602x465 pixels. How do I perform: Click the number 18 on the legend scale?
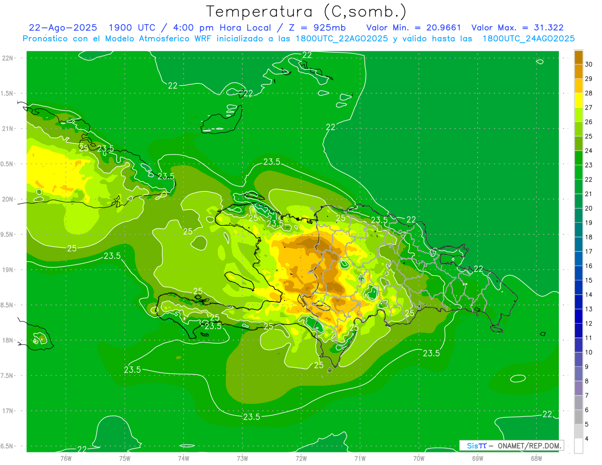[588, 237]
